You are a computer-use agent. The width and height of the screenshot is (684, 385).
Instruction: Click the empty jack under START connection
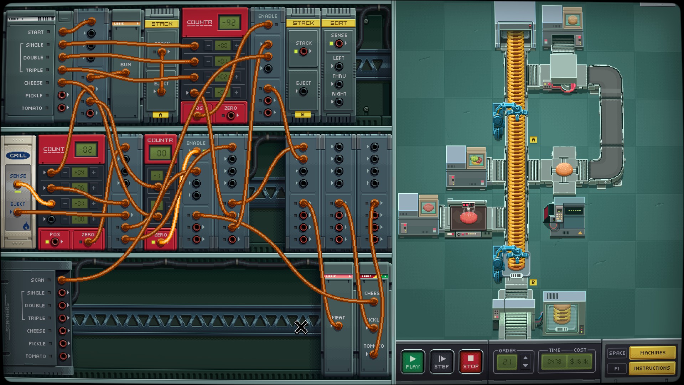(92, 33)
